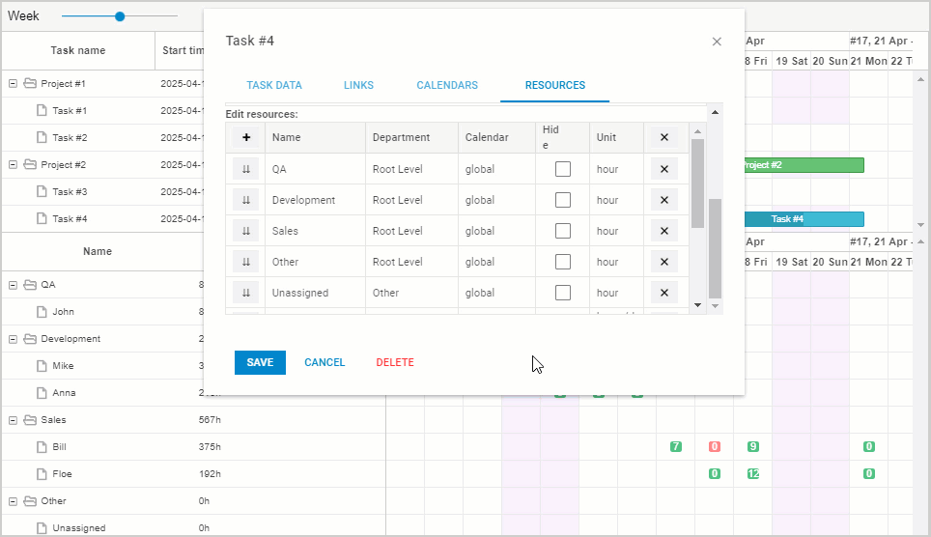Click sort handle icon in Other row
931x537 pixels.
tap(246, 262)
